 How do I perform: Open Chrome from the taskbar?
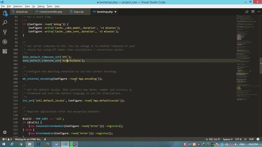click(x=21, y=144)
